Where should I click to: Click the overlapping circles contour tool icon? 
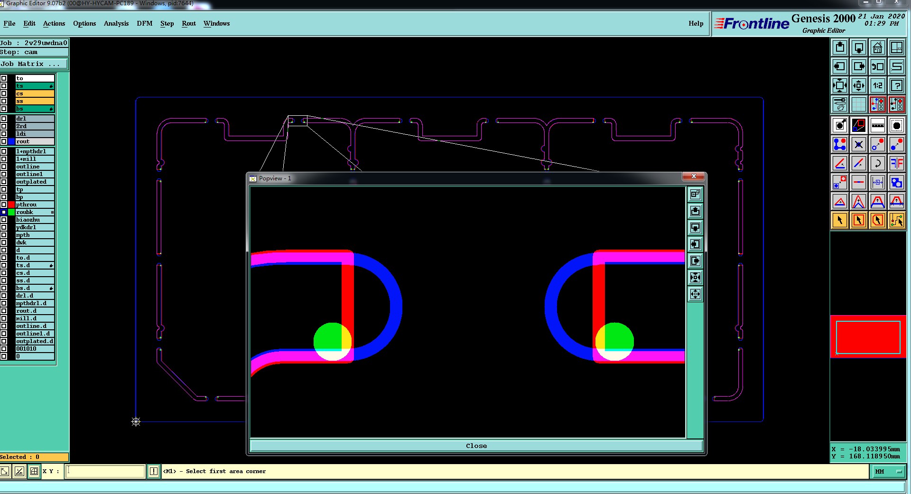(897, 183)
